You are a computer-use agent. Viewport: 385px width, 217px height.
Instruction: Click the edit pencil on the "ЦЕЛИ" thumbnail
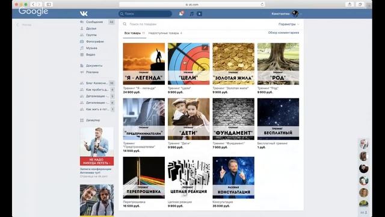205,48
